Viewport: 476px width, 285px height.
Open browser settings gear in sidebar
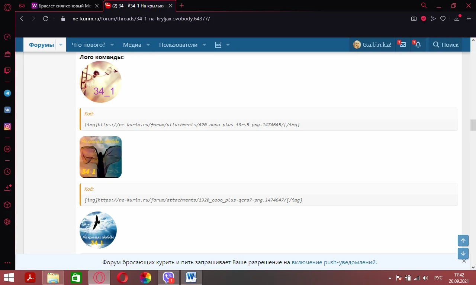(x=7, y=222)
